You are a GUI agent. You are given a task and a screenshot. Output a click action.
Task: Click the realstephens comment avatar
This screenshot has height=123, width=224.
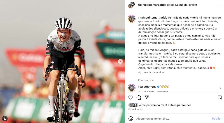coord(131,88)
